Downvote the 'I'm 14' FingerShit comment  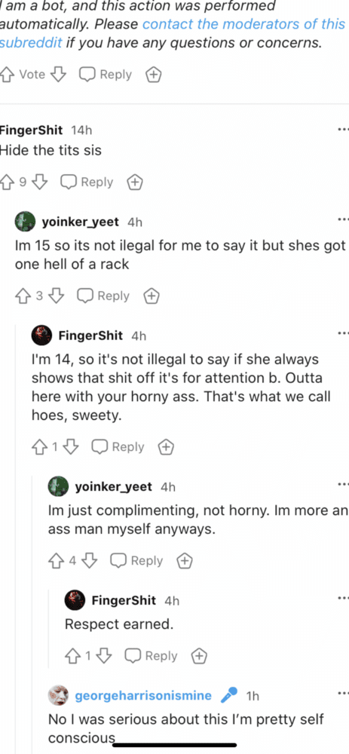71,446
